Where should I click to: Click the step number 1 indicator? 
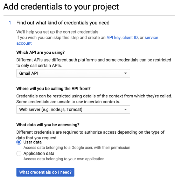(x=10, y=23)
